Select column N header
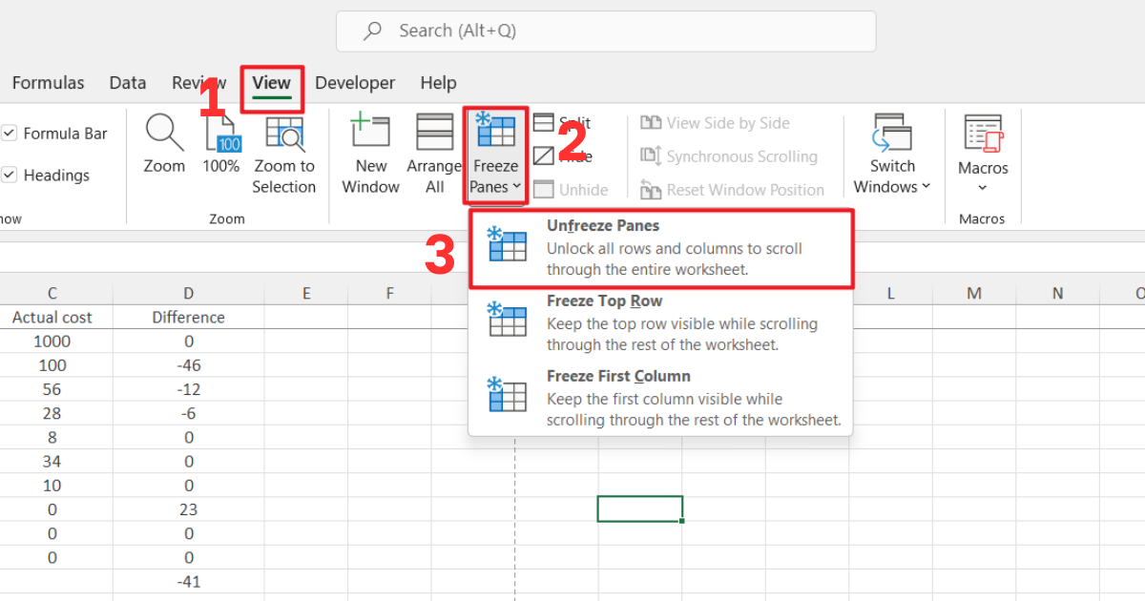This screenshot has width=1145, height=601. tap(1057, 294)
